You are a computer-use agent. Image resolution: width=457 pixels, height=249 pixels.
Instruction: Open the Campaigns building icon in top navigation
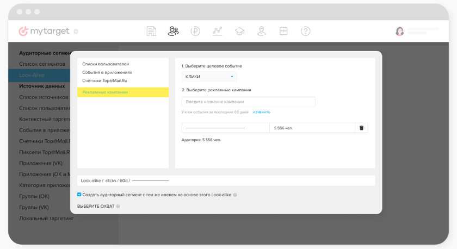[x=151, y=32]
